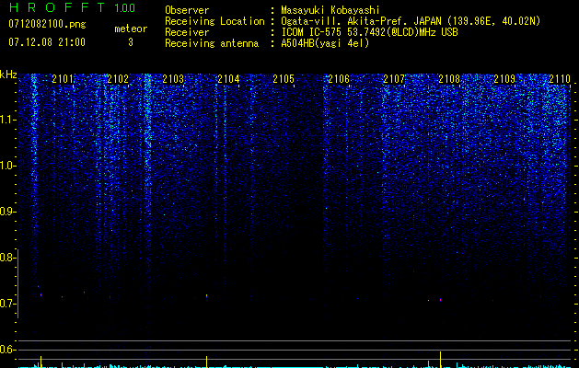The height and width of the screenshot is (368, 579).
Task: Click the meteor label
Action: pos(131,29)
